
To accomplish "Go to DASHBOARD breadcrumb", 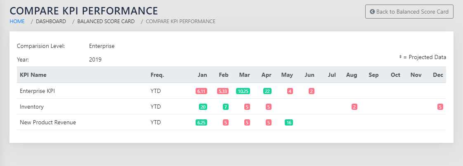I will coord(51,21).
